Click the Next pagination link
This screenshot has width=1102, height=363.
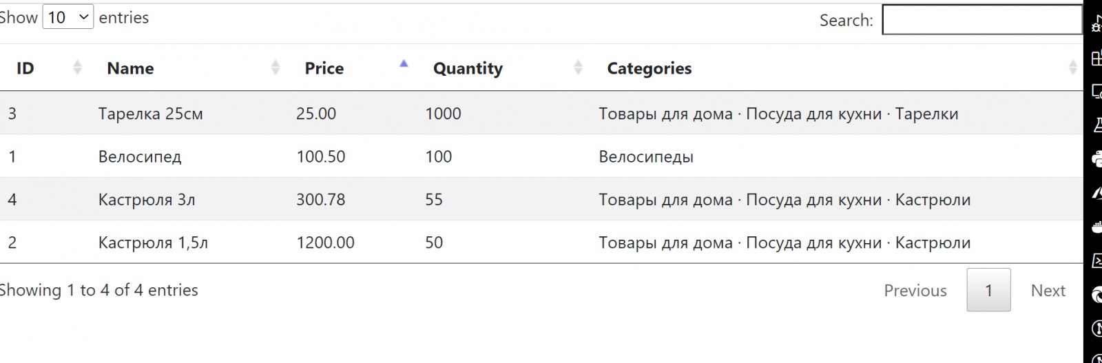[1048, 291]
